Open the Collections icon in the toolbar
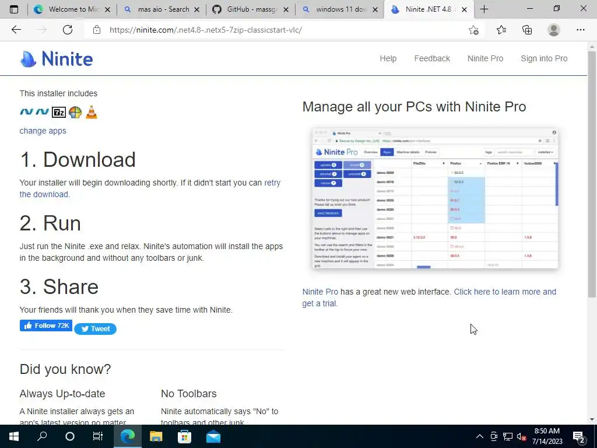Image resolution: width=597 pixels, height=448 pixels. 527,30
